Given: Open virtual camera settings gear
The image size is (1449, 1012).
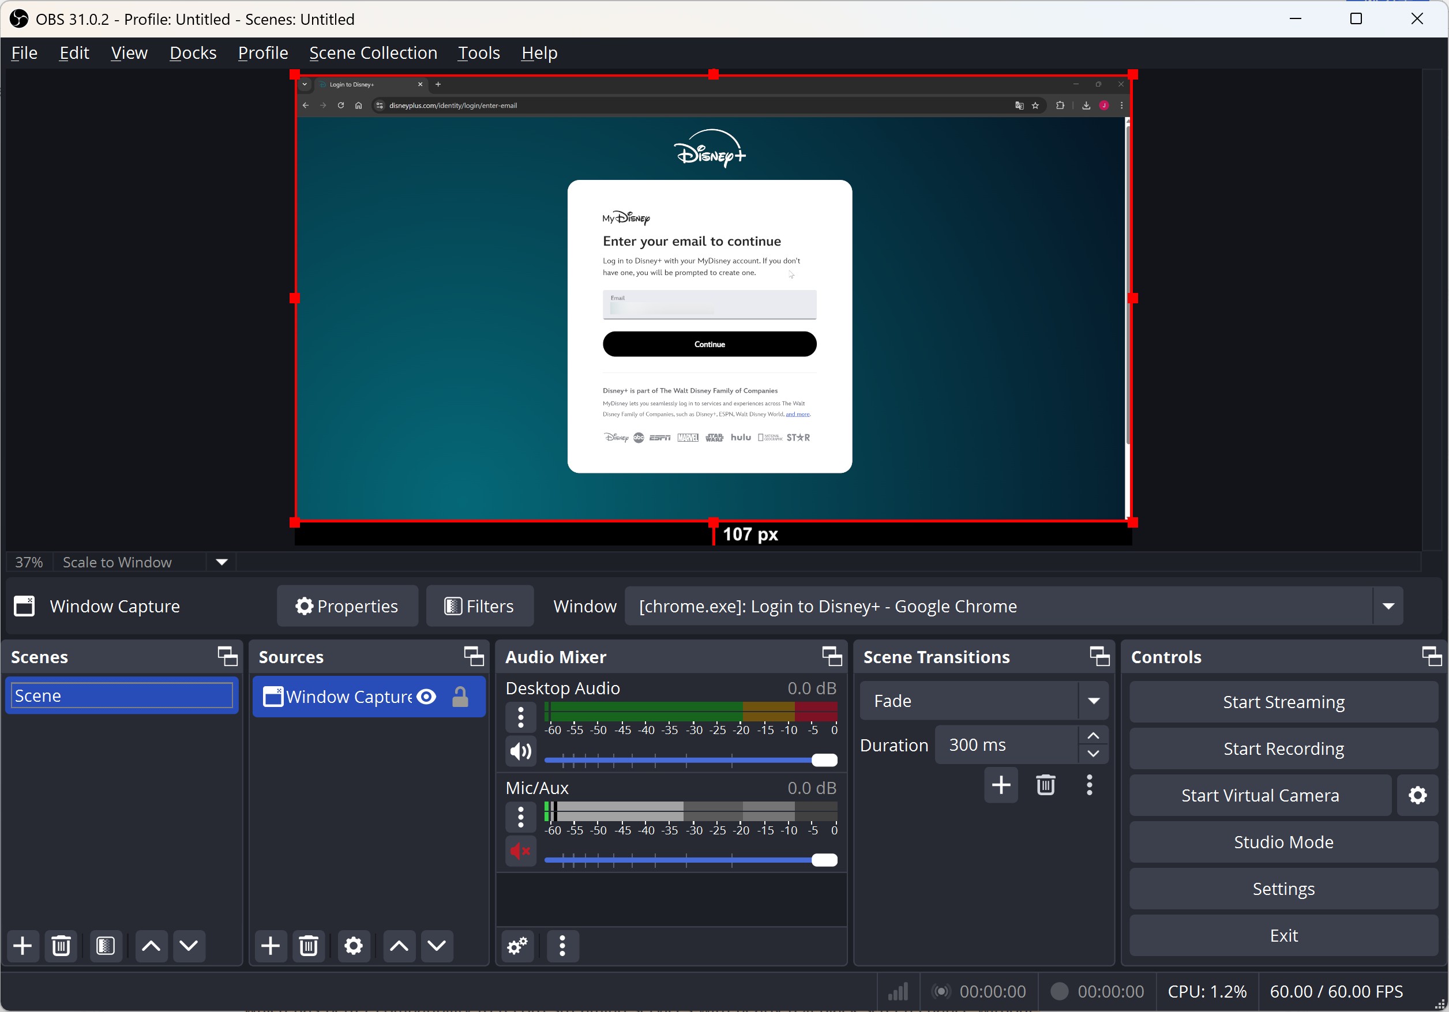Looking at the screenshot, I should point(1417,796).
